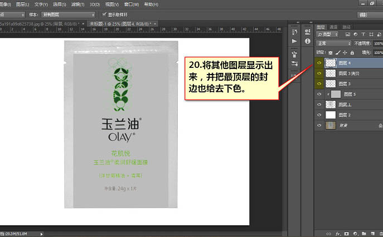The width and height of the screenshot is (383, 237).
Task: Close the 5a191a99d625738.jpg tab
Action: (83, 24)
